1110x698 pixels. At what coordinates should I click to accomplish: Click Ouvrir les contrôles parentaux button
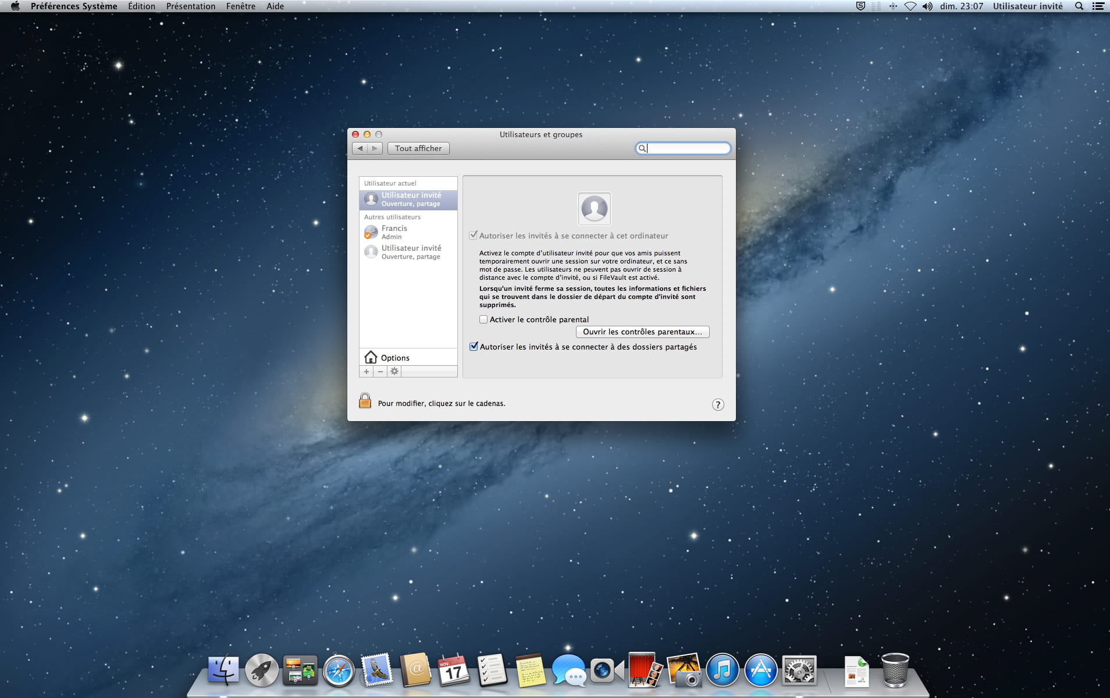pyautogui.click(x=642, y=332)
